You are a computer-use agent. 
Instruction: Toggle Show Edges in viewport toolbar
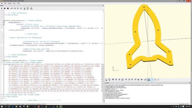point(158,79)
